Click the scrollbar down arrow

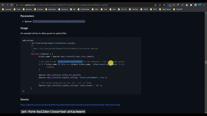click(206, 112)
